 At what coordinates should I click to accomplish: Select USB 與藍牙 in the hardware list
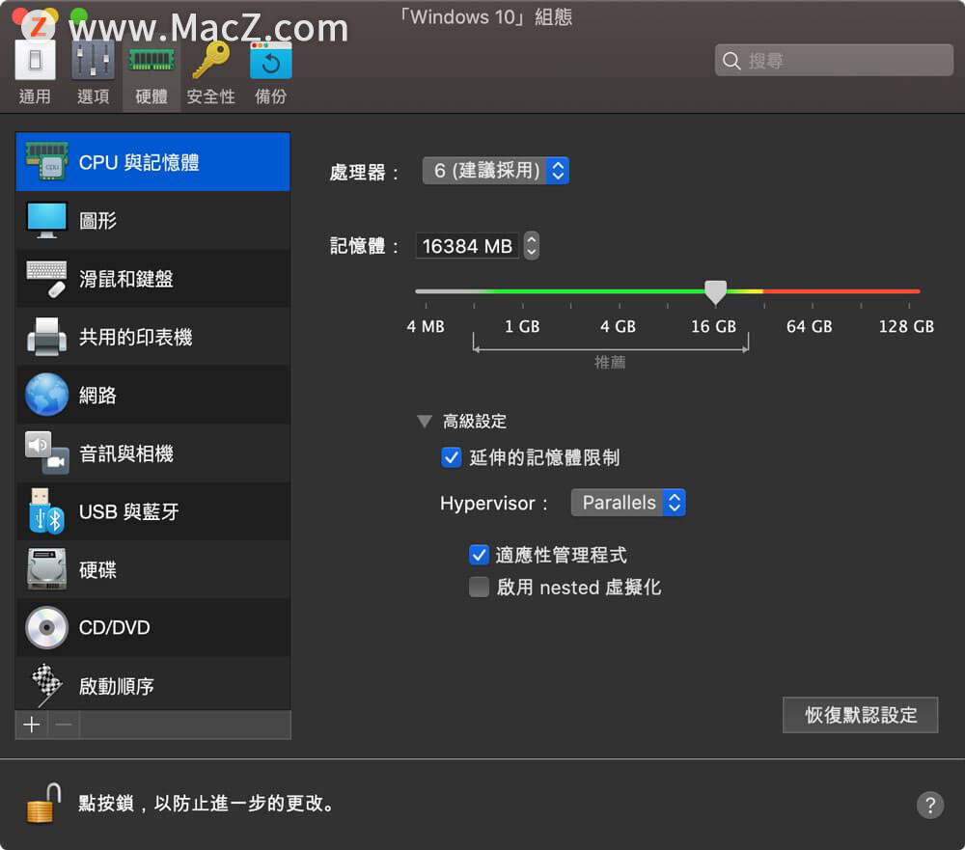pos(152,510)
